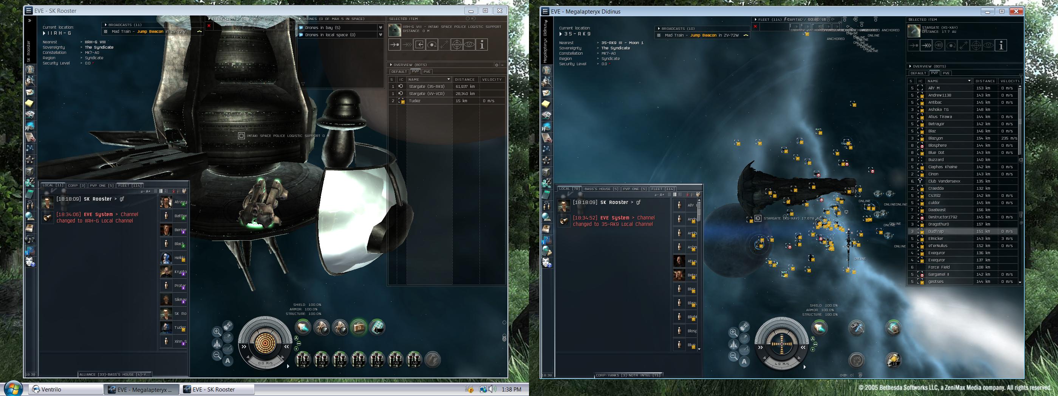1058x396 pixels.
Task: Collapse Overview (Bots) panel in Megalapteryx window
Action: 910,66
